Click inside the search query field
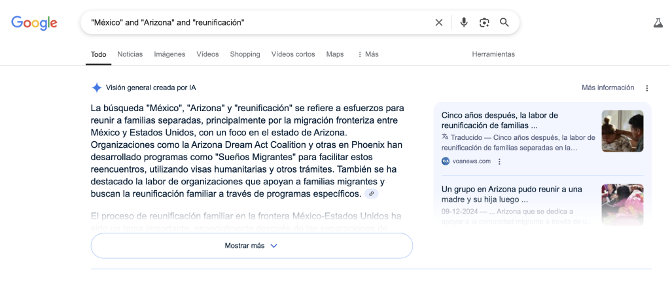 (x=255, y=23)
